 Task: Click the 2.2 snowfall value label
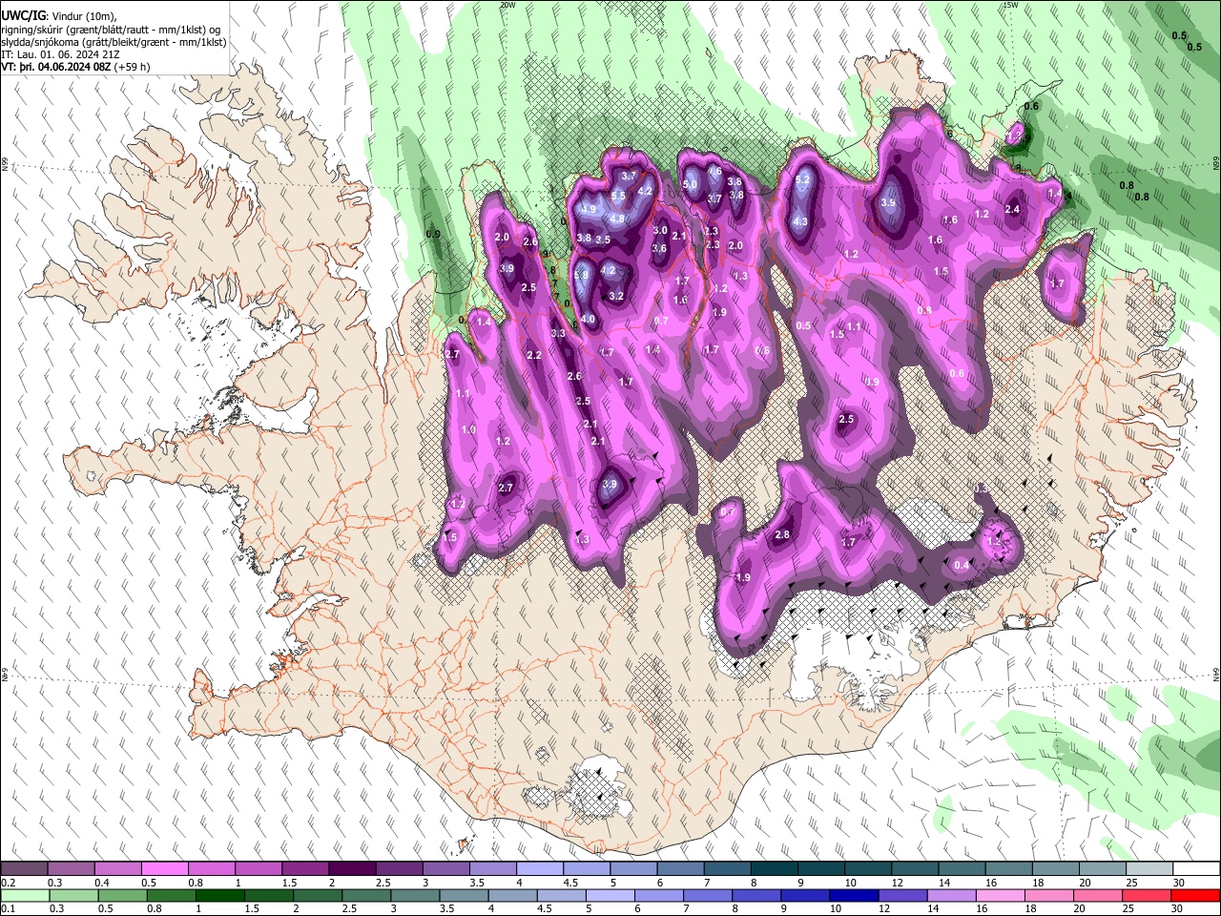click(x=534, y=355)
